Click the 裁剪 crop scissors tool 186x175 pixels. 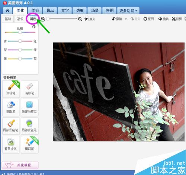click(x=177, y=19)
